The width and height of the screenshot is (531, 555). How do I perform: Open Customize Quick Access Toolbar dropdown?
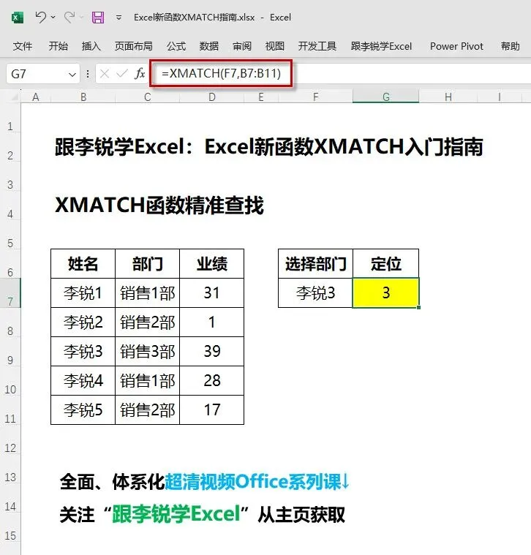(x=119, y=18)
